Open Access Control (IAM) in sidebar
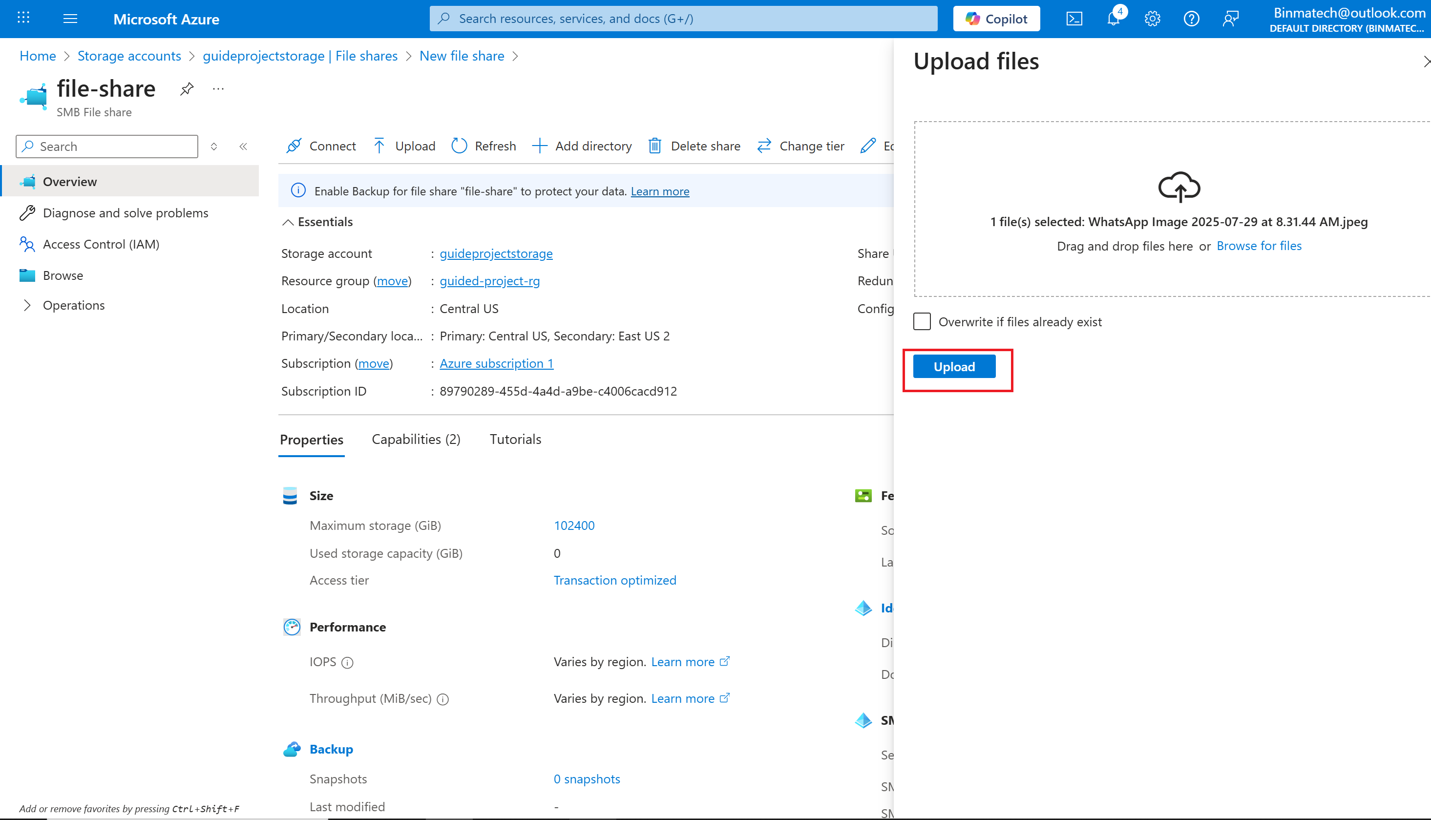 [x=101, y=244]
